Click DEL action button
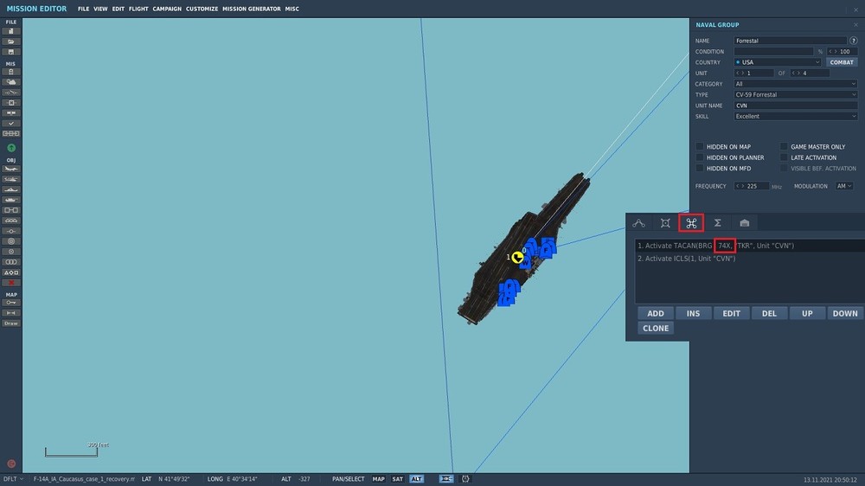 click(x=769, y=313)
